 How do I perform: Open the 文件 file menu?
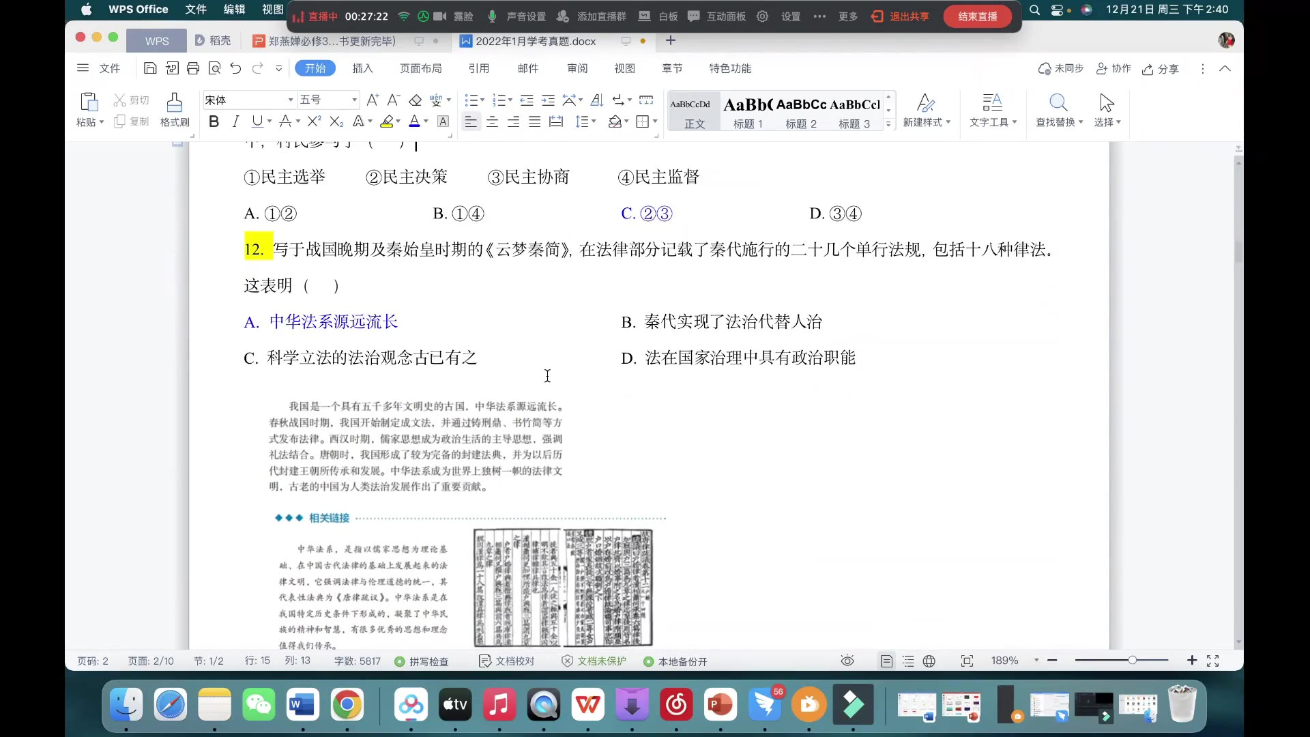[x=110, y=68]
